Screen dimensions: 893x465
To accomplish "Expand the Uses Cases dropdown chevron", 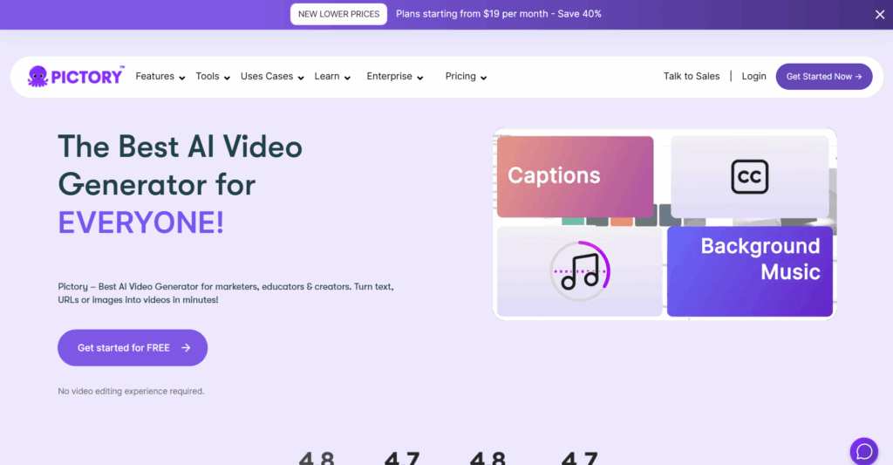I will tap(301, 78).
